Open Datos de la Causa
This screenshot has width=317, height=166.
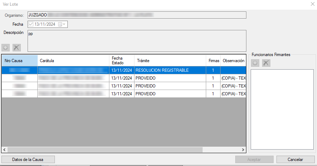click(x=28, y=160)
